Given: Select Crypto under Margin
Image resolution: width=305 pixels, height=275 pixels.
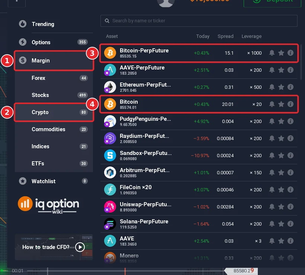Looking at the screenshot, I should pyautogui.click(x=54, y=112).
